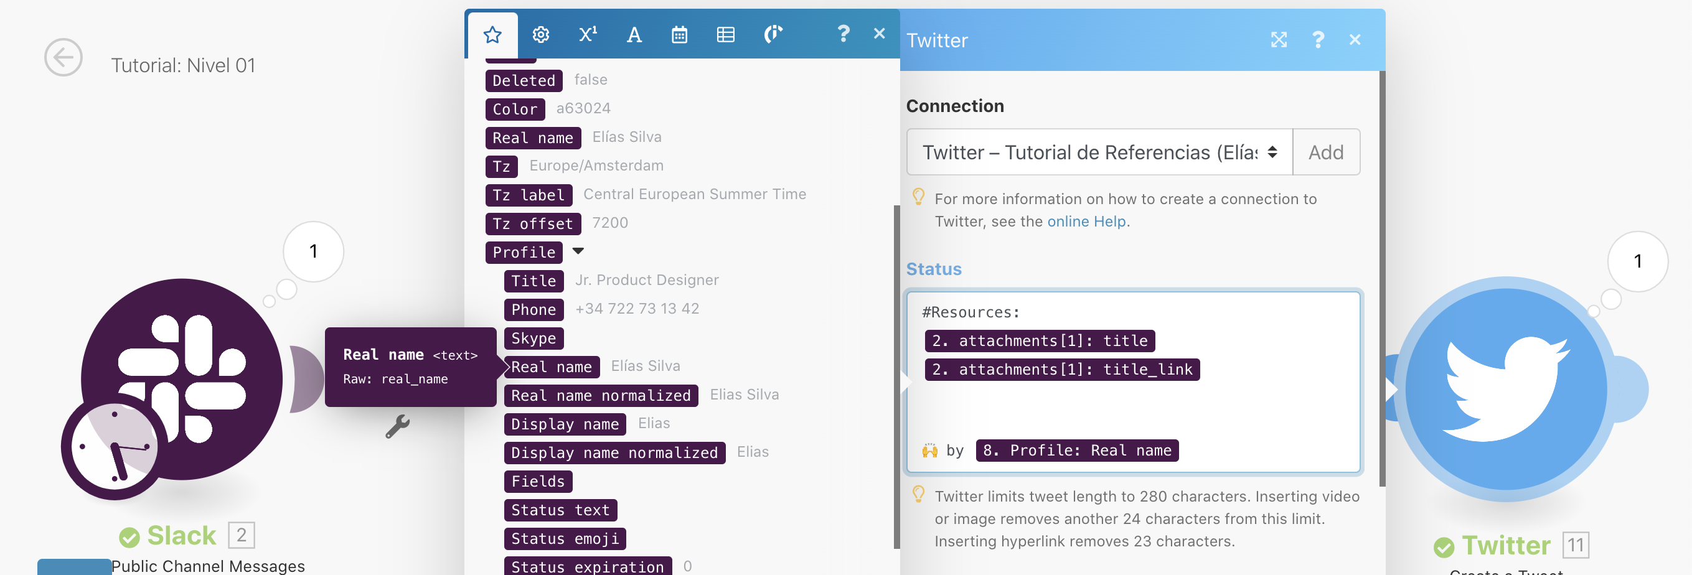Click the Twitter module label
The height and width of the screenshot is (575, 1692).
(x=1505, y=546)
